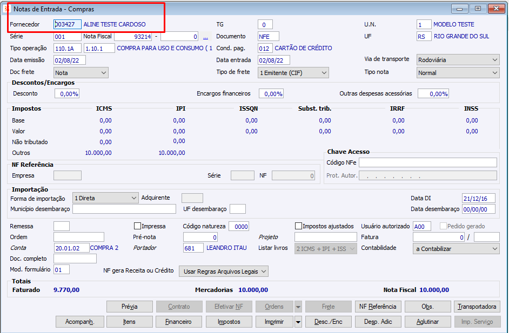Focus the Código NFe input field
Viewport: 509px width, 333px height.
tap(428, 162)
